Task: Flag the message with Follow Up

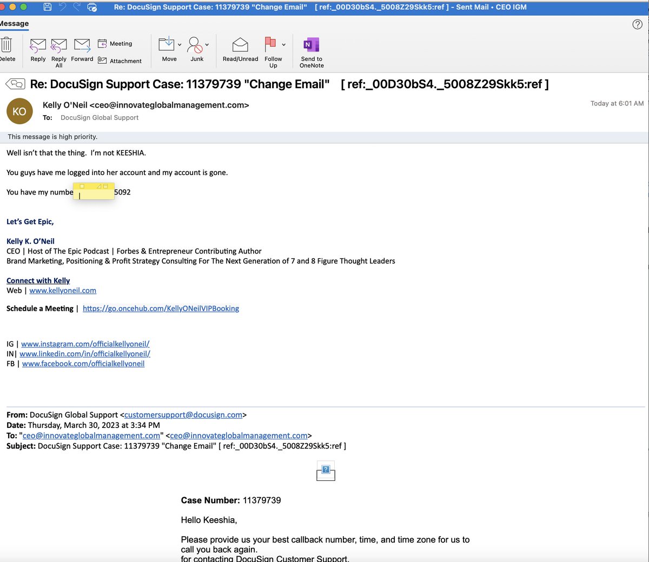Action: (x=270, y=44)
